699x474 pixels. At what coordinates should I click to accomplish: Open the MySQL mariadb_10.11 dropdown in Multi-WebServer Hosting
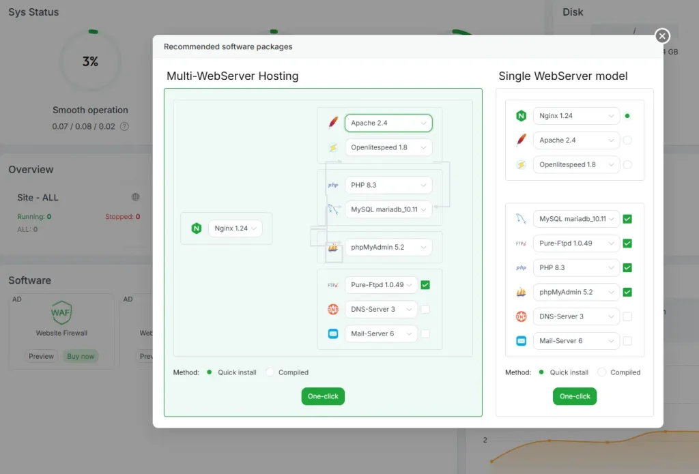coord(388,209)
